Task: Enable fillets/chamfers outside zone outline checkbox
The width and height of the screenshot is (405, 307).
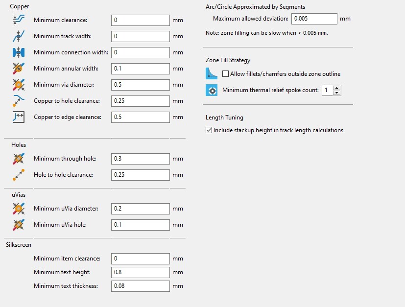Action: coord(225,74)
